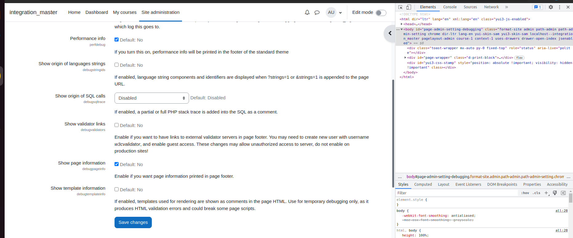The width and height of the screenshot is (573, 238).
Task: Select the DOM Breakpoints pane tab
Action: click(x=502, y=184)
